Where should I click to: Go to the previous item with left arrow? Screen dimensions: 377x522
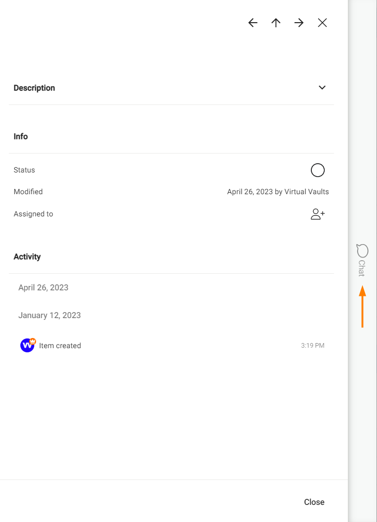[253, 23]
